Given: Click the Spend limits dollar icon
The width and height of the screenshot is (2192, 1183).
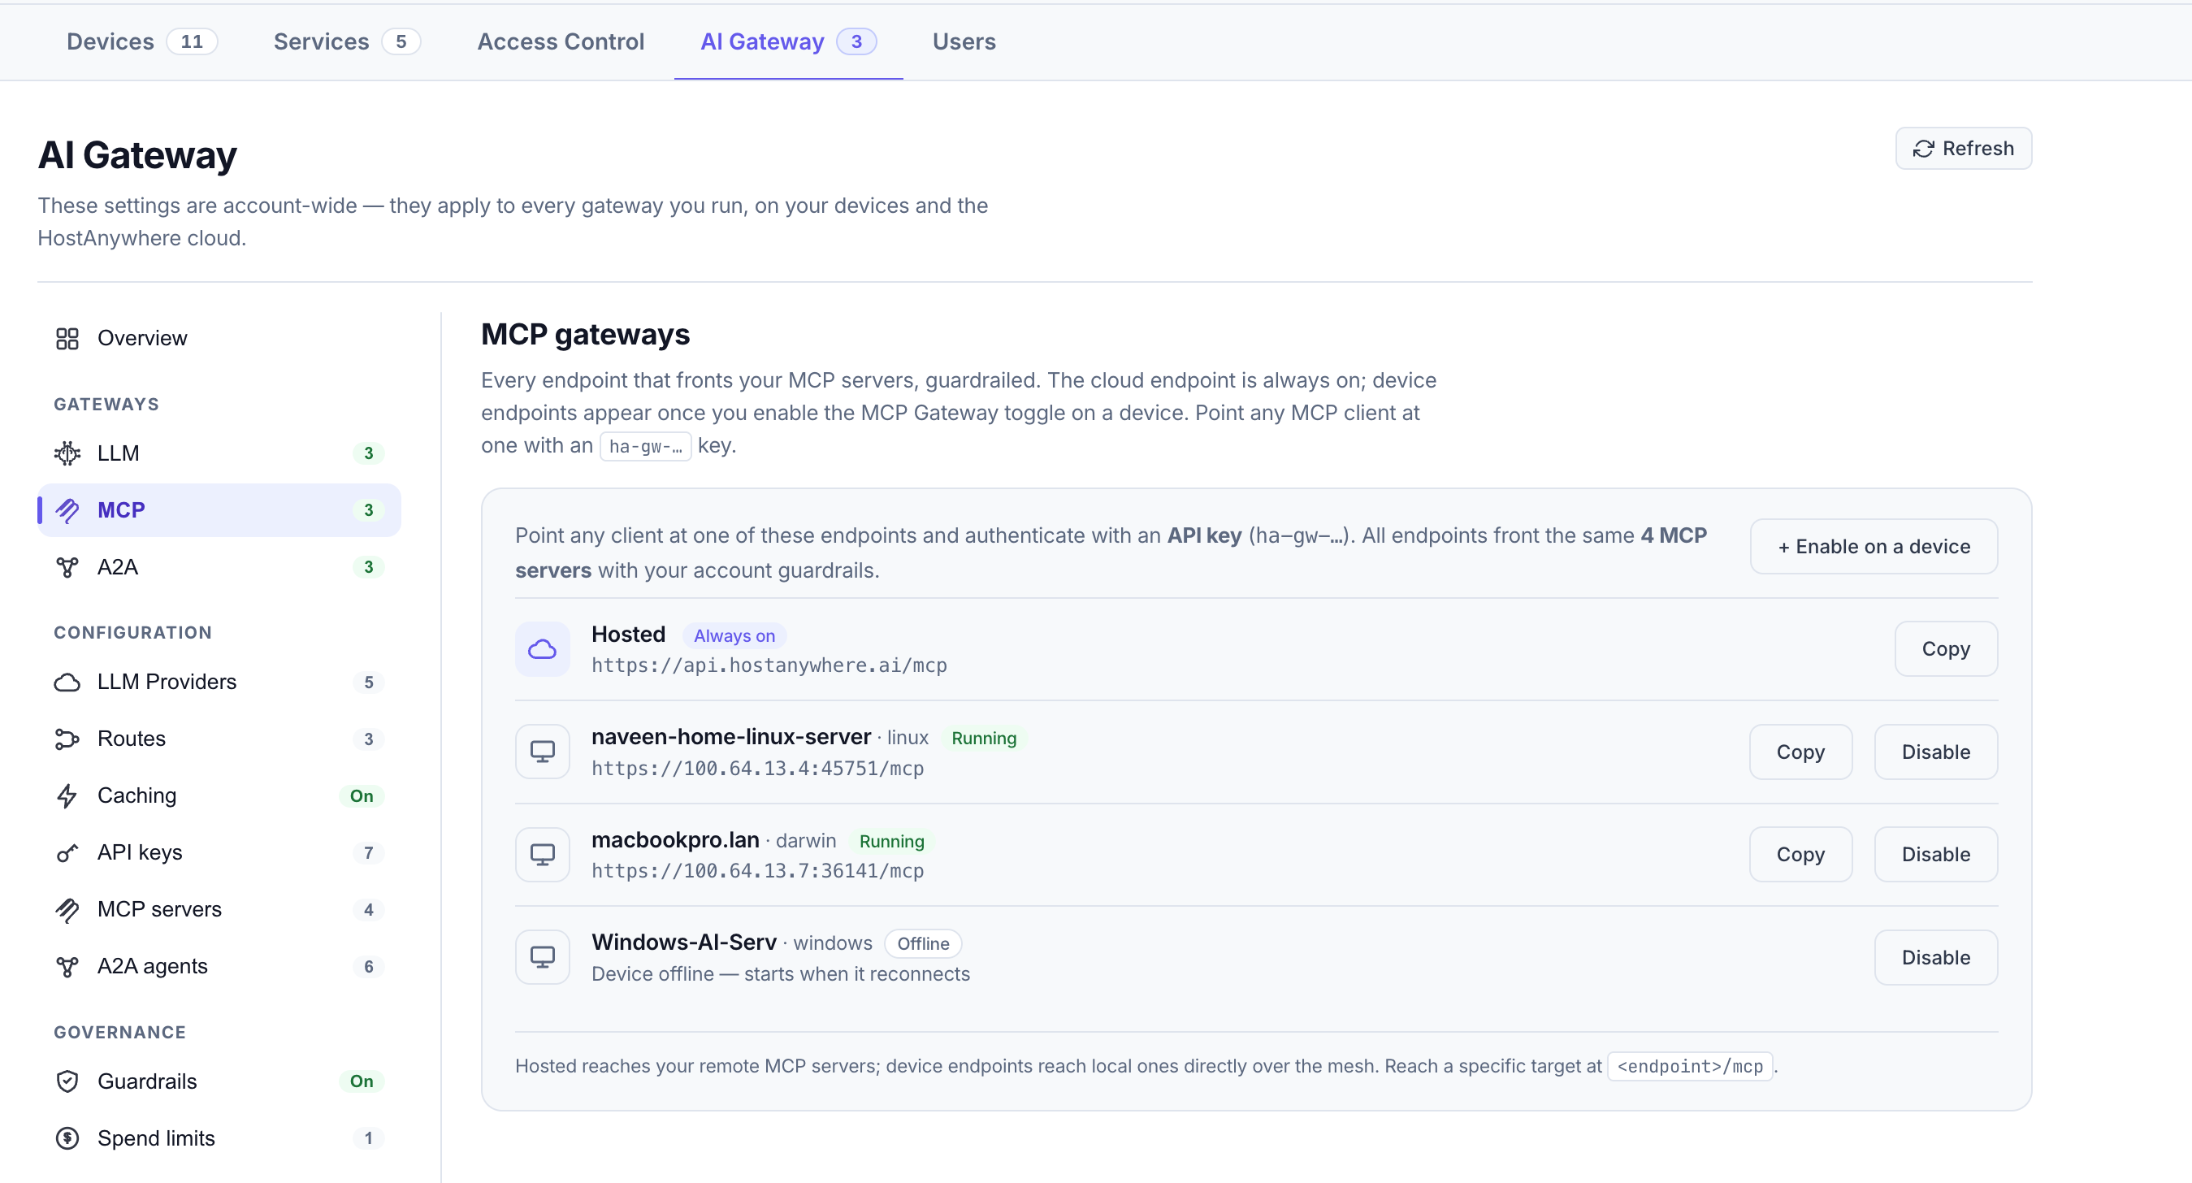Looking at the screenshot, I should pos(67,1139).
